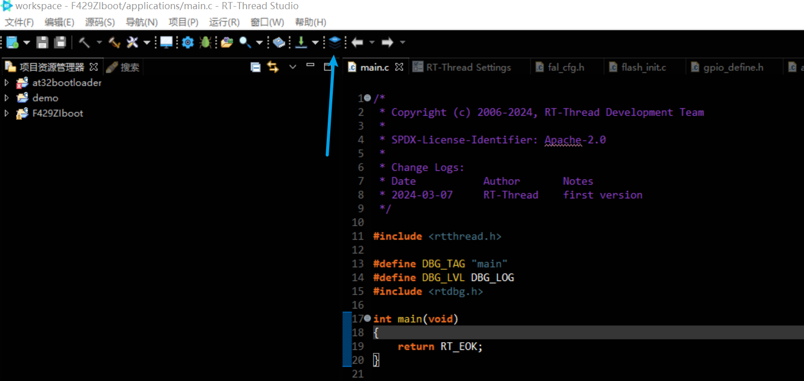Image resolution: width=804 pixels, height=381 pixels.
Task: Click the blue gear settings icon
Action: 188,42
